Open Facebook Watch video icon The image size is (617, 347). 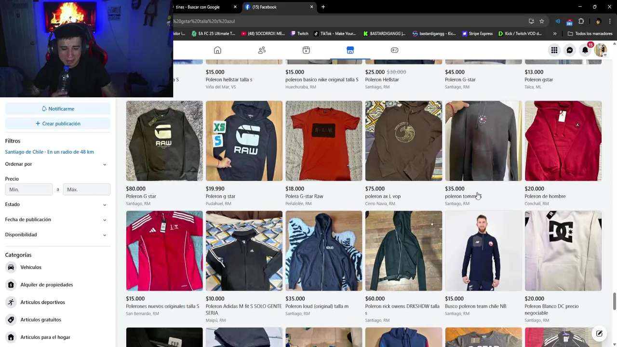pos(306,50)
